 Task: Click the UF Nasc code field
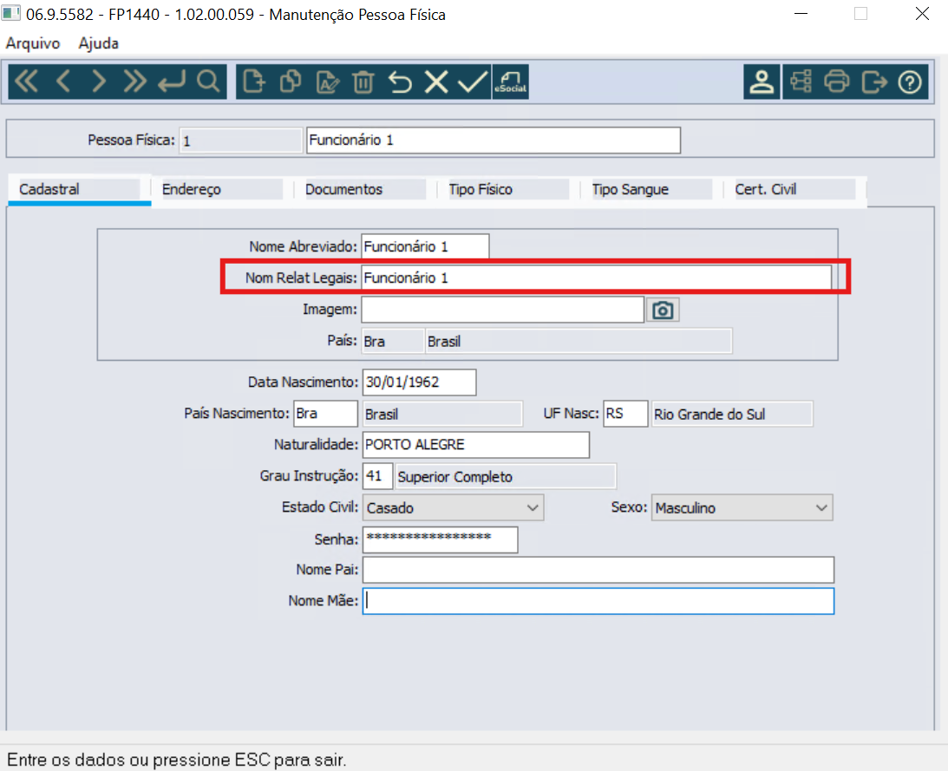click(x=625, y=414)
